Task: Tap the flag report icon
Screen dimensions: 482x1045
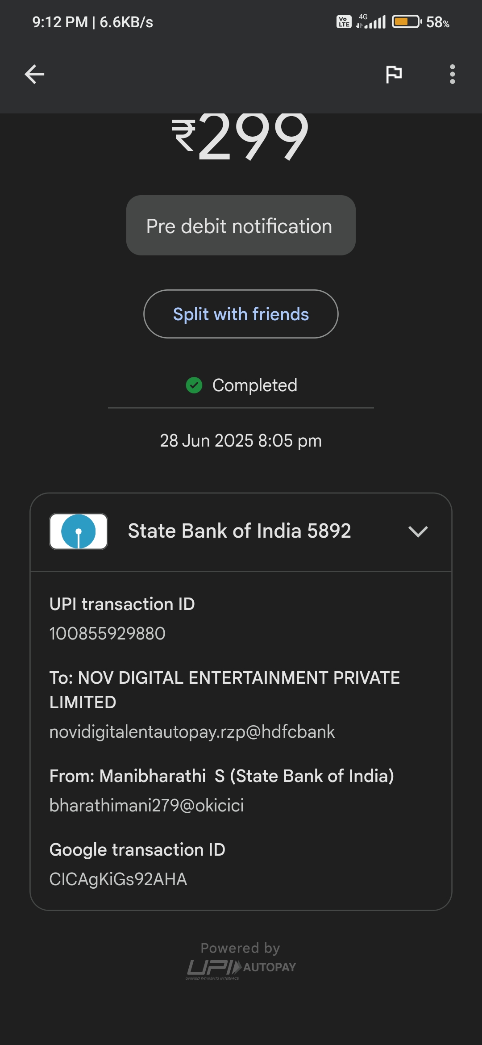Action: (x=394, y=74)
